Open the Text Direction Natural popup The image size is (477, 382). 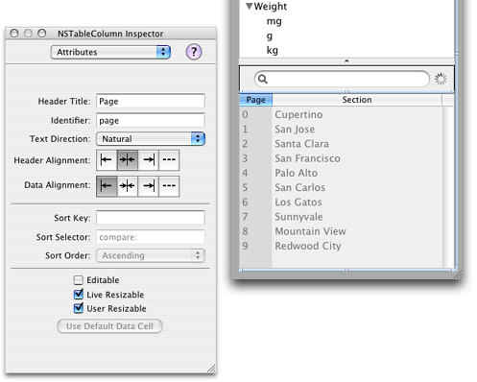tap(151, 139)
